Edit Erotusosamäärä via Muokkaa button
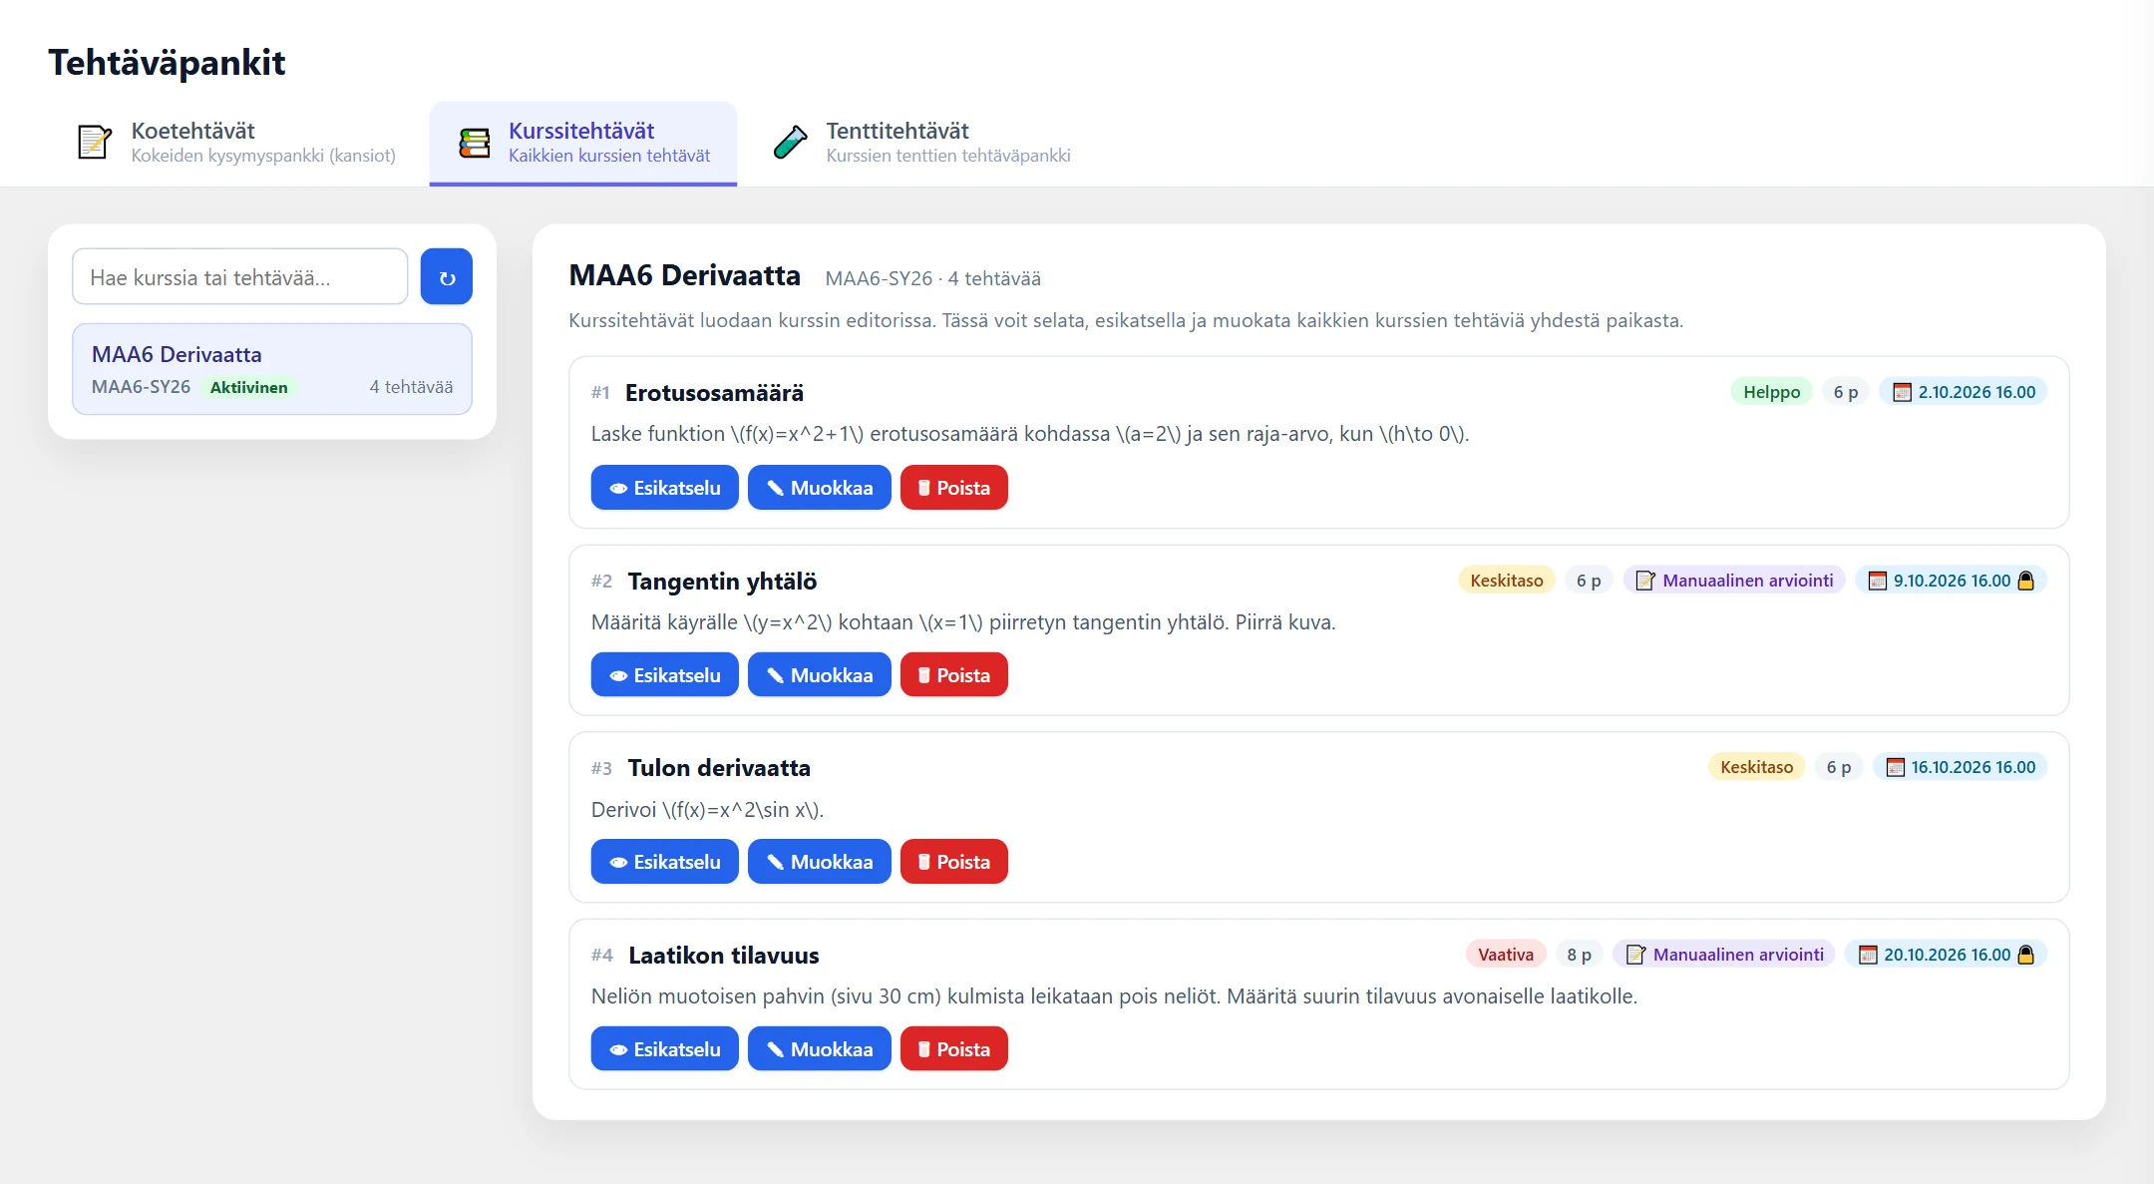Viewport: 2154px width, 1184px height. pyautogui.click(x=819, y=488)
